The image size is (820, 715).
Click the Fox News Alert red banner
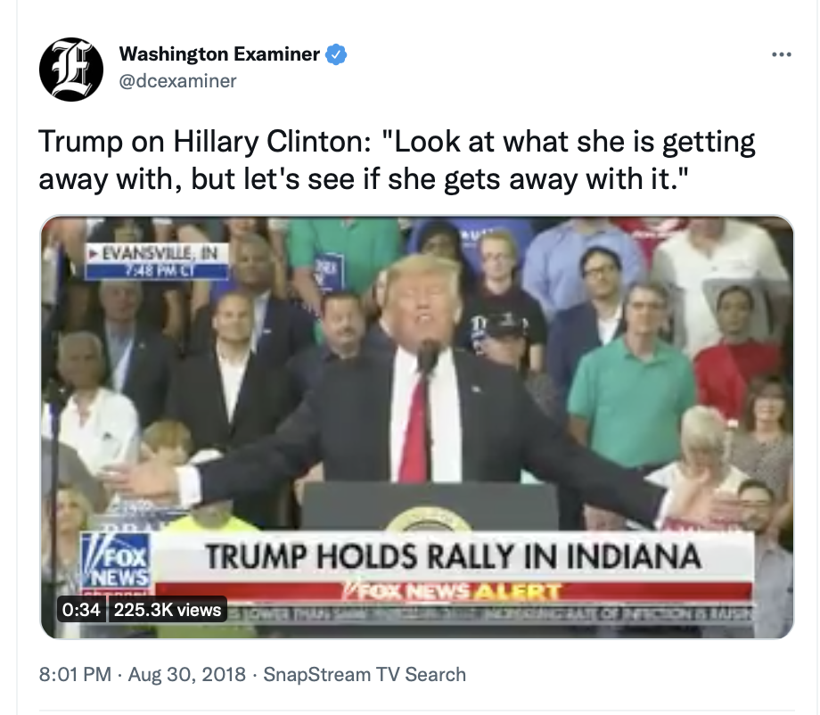[454, 592]
